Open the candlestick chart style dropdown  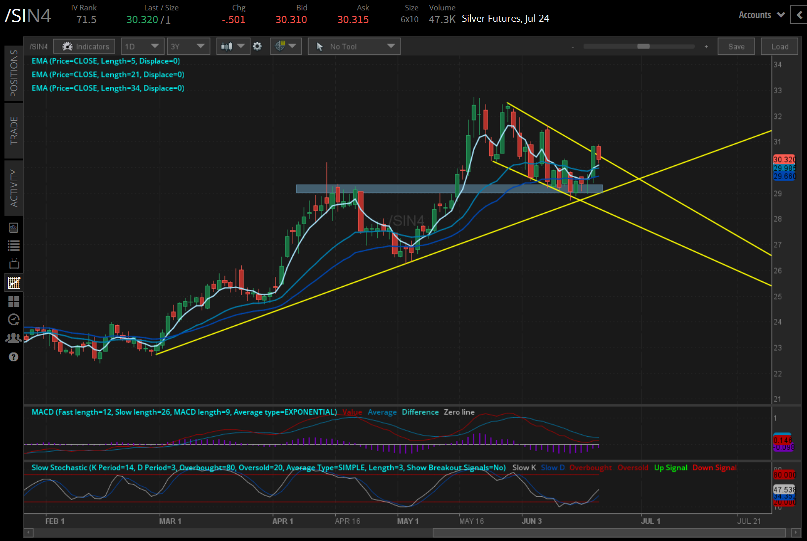click(x=233, y=46)
